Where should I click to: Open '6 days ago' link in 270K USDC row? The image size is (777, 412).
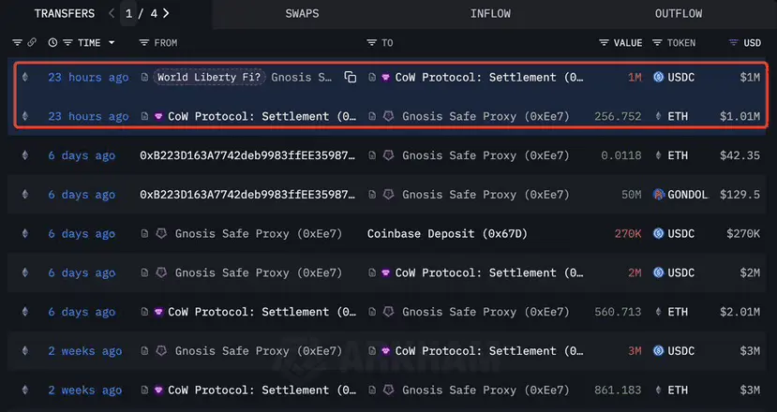82,234
